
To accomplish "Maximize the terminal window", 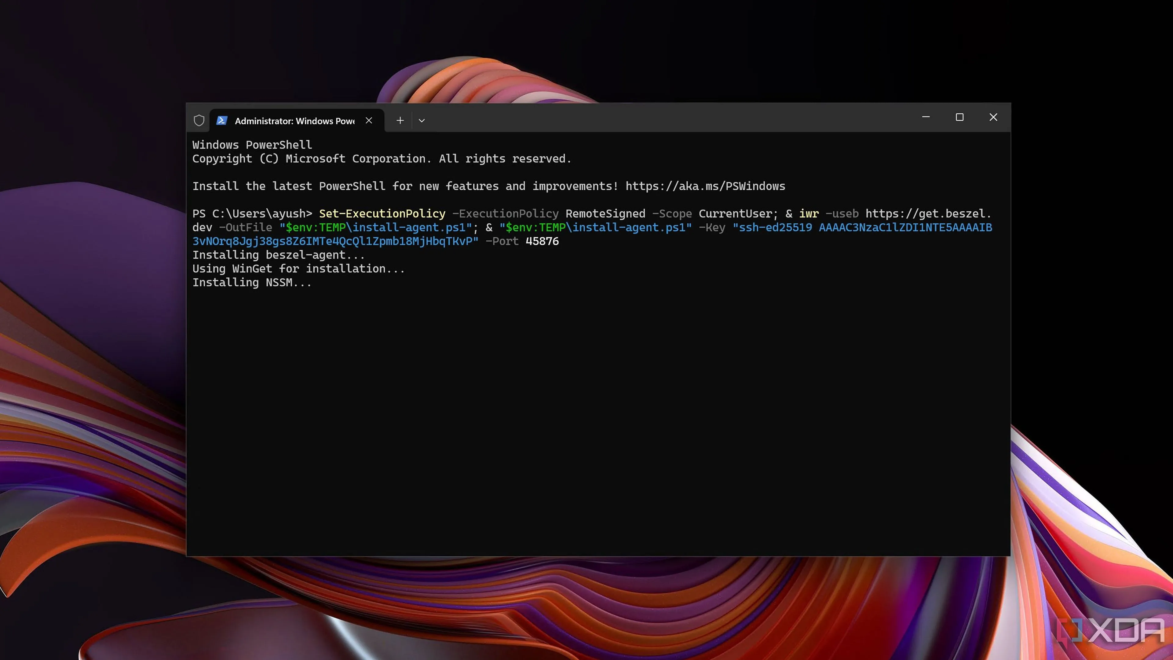I will coord(959,117).
